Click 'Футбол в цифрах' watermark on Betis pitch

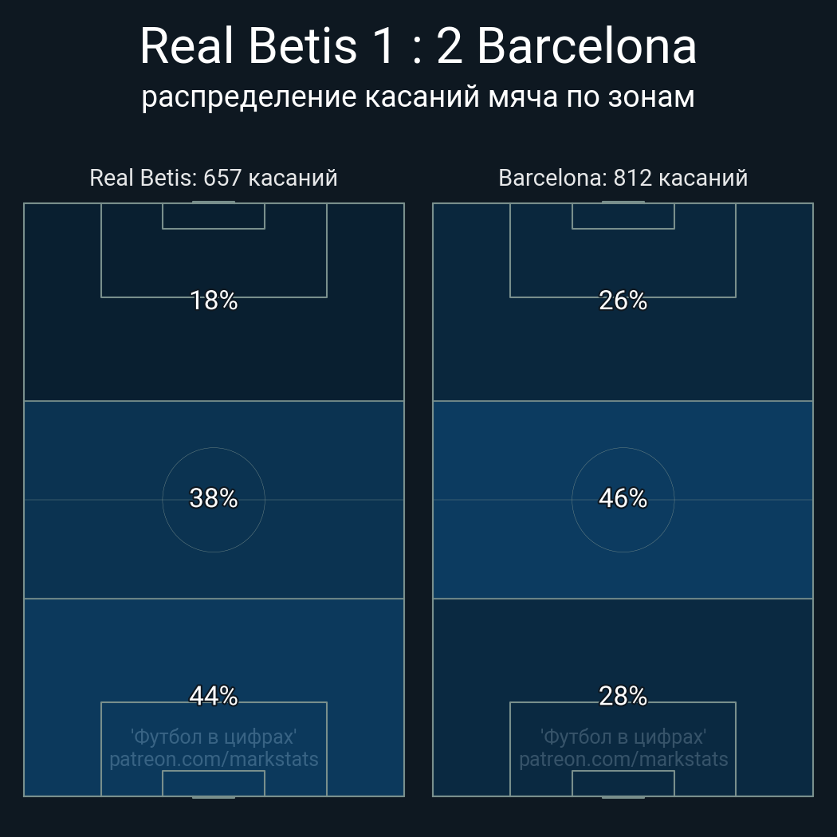(x=214, y=737)
